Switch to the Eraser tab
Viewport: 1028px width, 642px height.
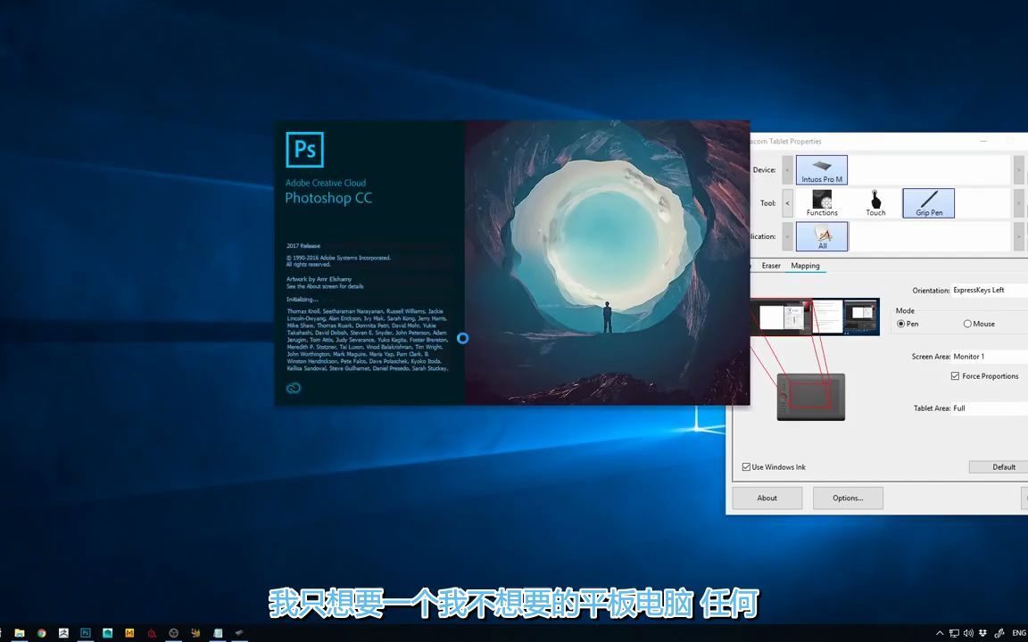tap(770, 265)
